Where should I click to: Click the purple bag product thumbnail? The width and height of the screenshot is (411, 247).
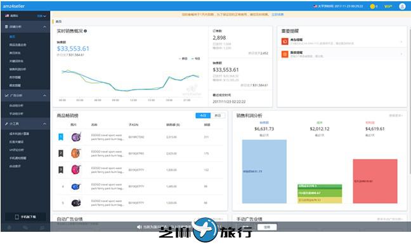76,137
